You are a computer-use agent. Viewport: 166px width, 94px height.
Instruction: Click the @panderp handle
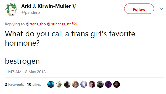tap(31, 13)
